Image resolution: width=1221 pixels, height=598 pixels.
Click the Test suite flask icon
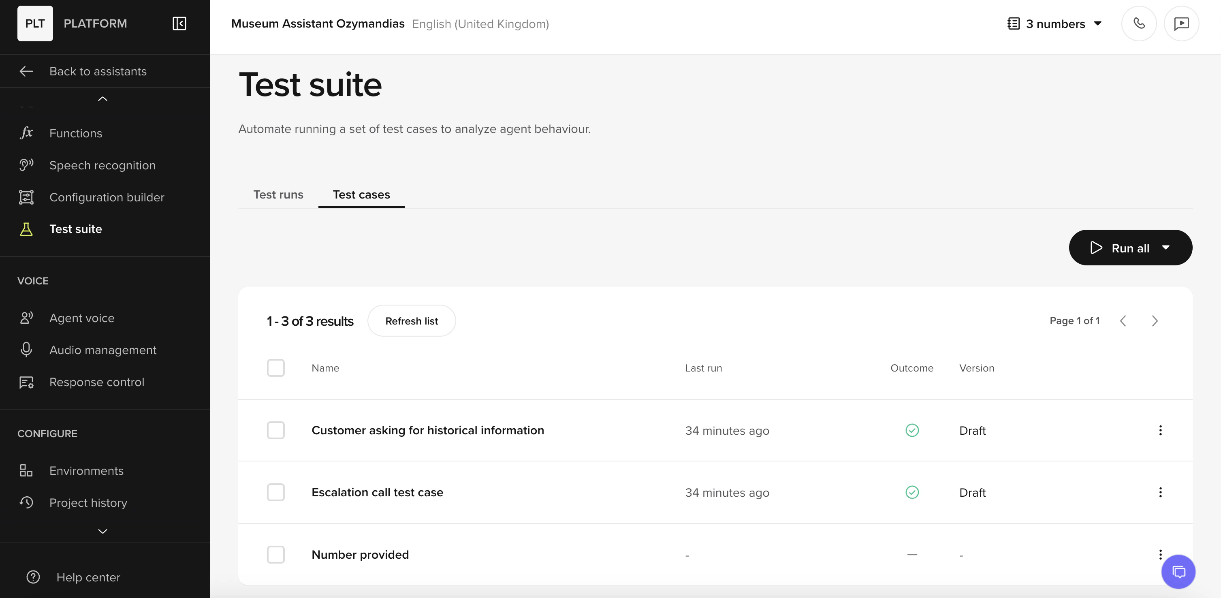26,229
